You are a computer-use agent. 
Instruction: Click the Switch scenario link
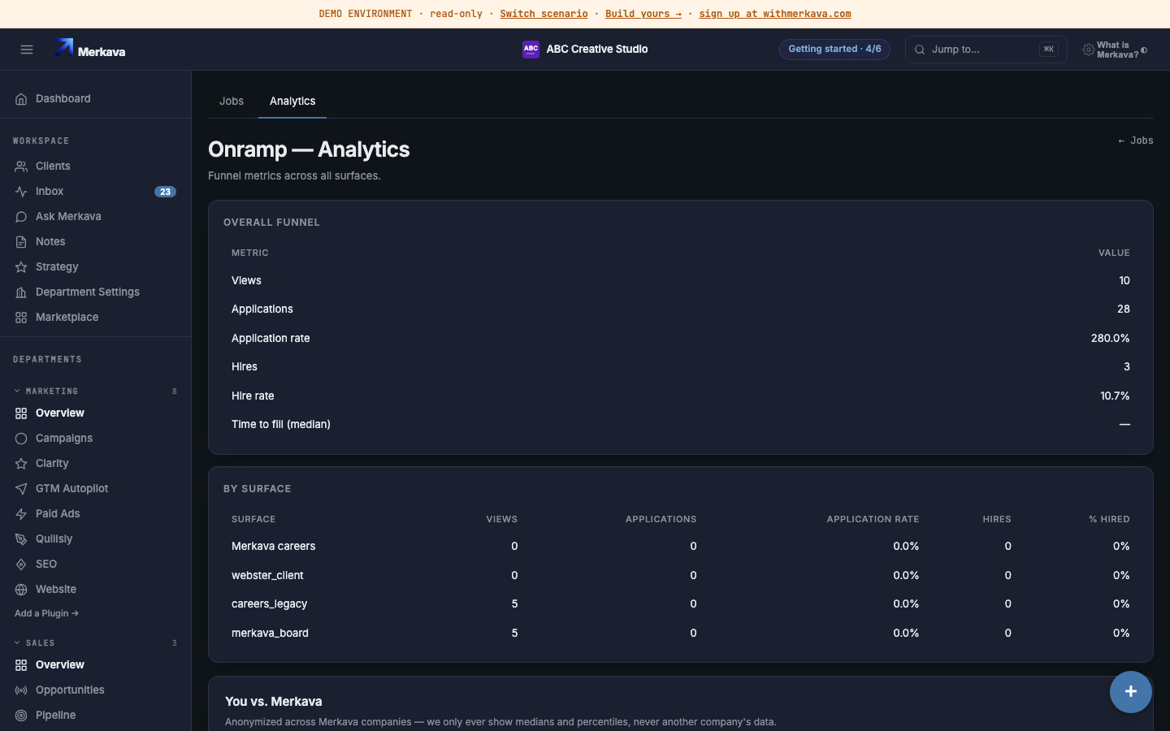(544, 14)
